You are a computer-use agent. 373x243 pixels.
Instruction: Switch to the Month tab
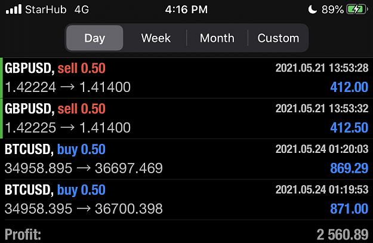click(217, 38)
